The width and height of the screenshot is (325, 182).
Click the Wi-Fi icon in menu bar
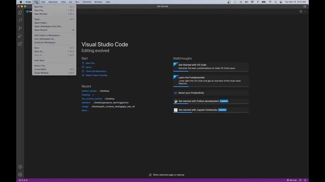point(270,2)
